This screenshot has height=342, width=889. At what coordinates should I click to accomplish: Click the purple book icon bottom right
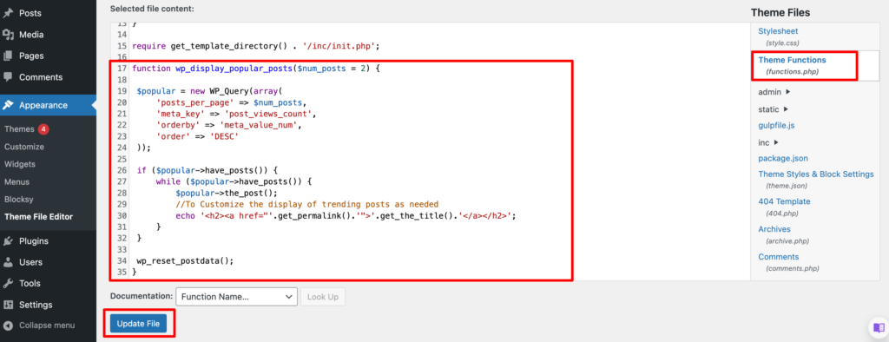(879, 328)
